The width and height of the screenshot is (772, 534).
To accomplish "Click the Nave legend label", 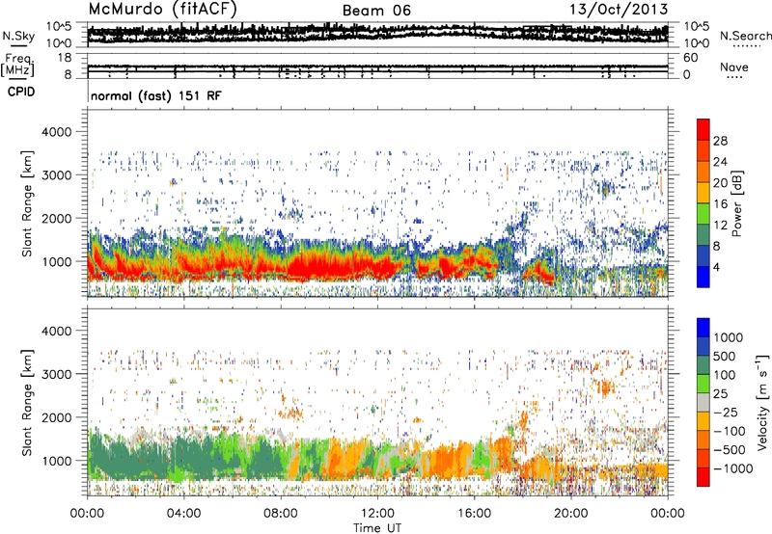I will [x=734, y=67].
